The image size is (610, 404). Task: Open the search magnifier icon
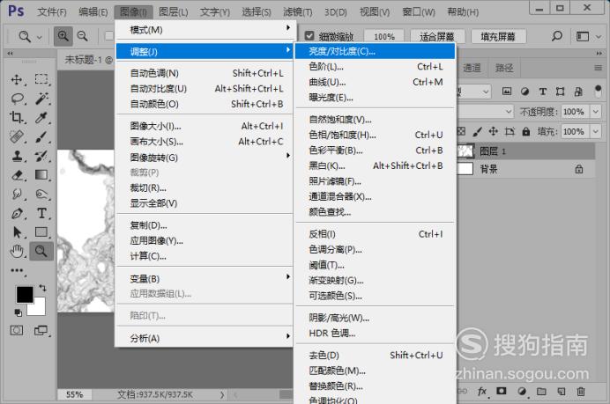pyautogui.click(x=557, y=36)
